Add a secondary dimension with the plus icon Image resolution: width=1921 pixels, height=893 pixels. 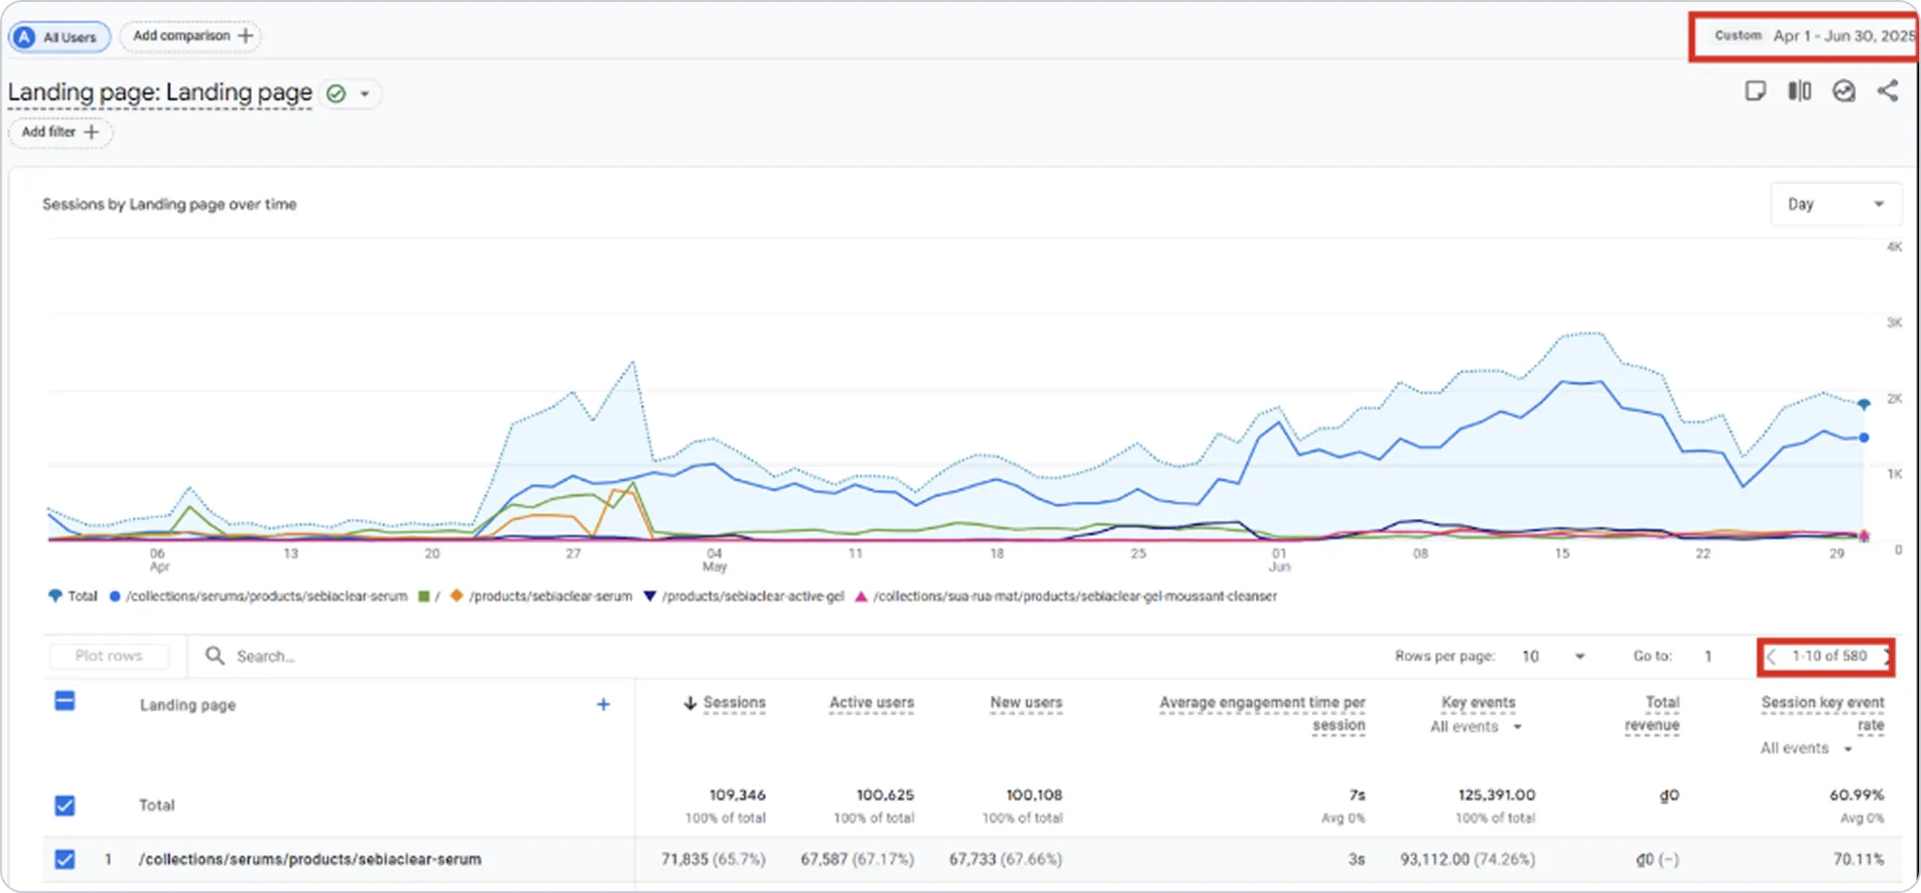[x=603, y=704]
